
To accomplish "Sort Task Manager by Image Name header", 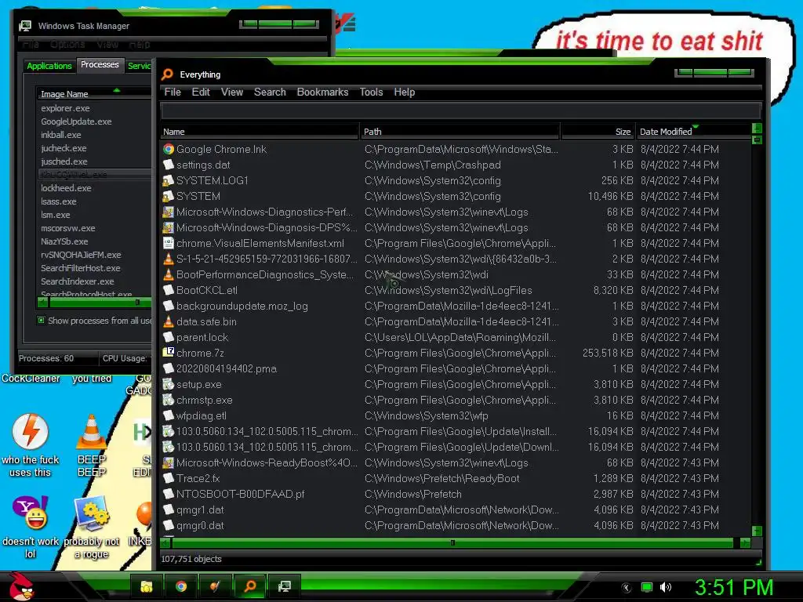I will (x=94, y=94).
